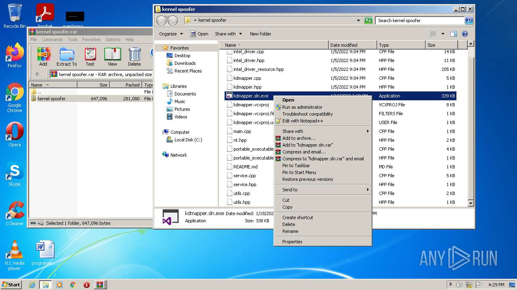Screen dimensions: 517x290
Task: Click the Extract To icon in WinRAR
Action: click(x=67, y=56)
